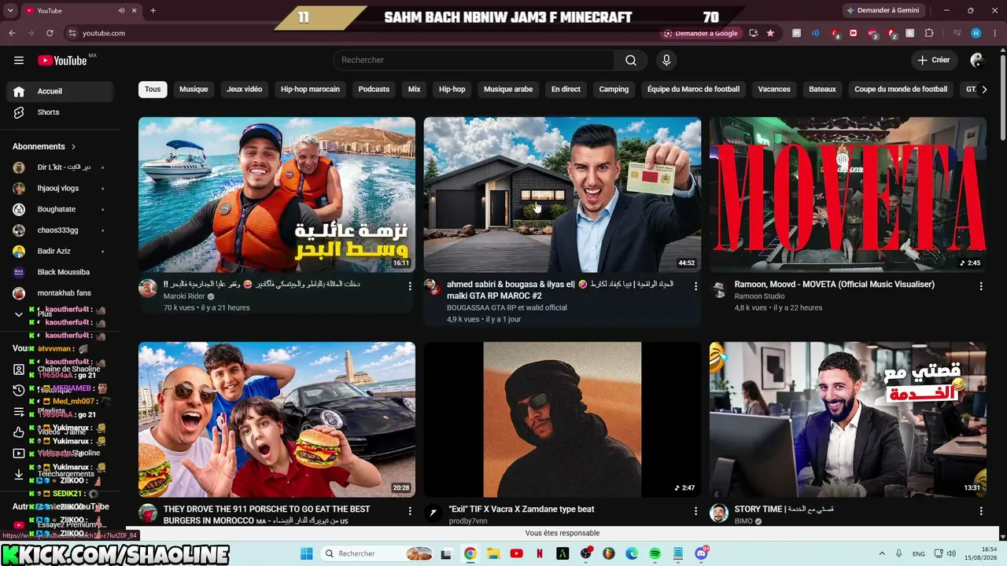Select the Tous filter chip

click(153, 90)
